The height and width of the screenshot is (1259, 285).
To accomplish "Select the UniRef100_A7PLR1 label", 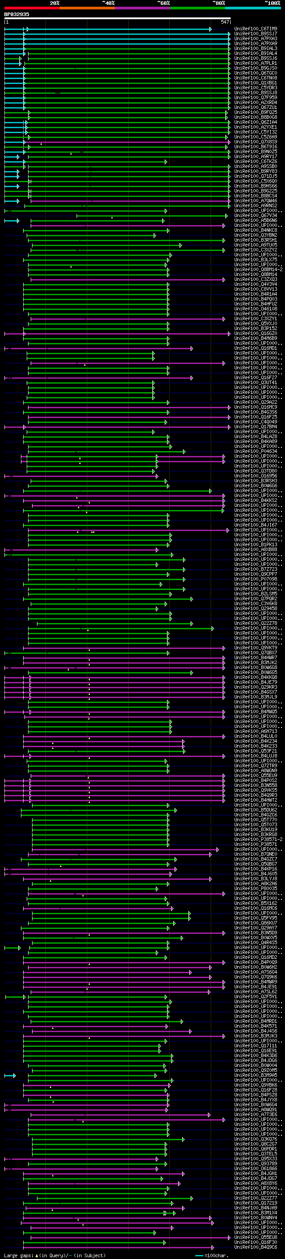I will tap(256, 63).
